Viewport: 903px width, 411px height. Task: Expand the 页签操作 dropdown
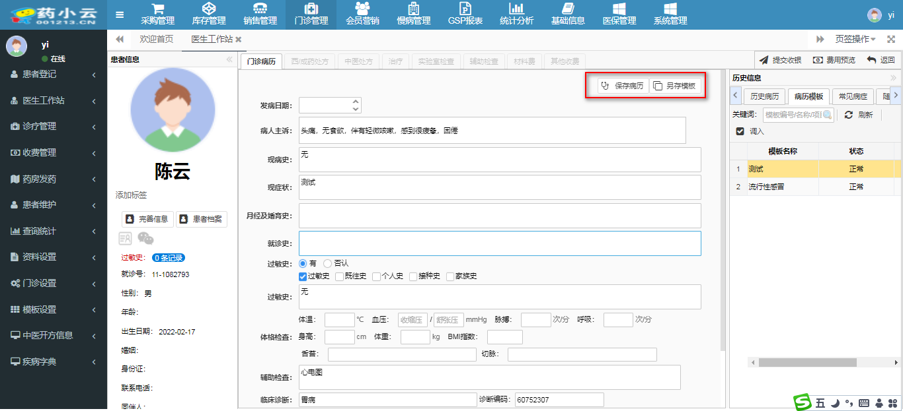click(855, 40)
